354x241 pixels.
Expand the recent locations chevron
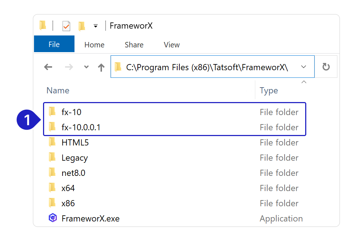[x=86, y=67]
